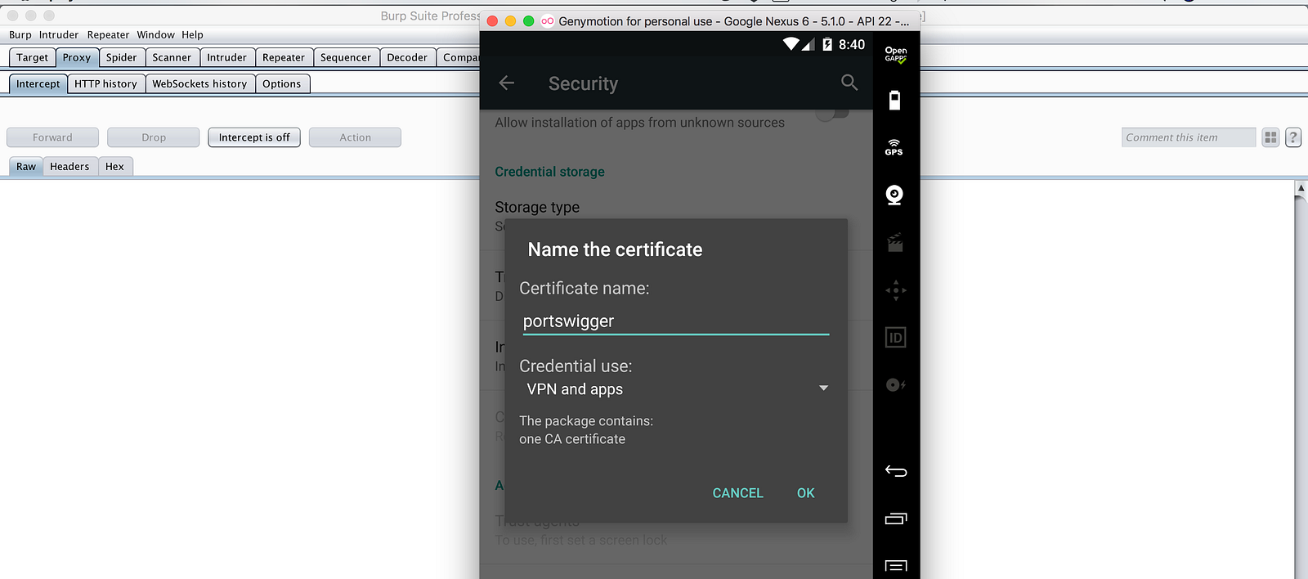
Task: Click the Wi-Fi icon in Android status bar
Action: [x=791, y=44]
